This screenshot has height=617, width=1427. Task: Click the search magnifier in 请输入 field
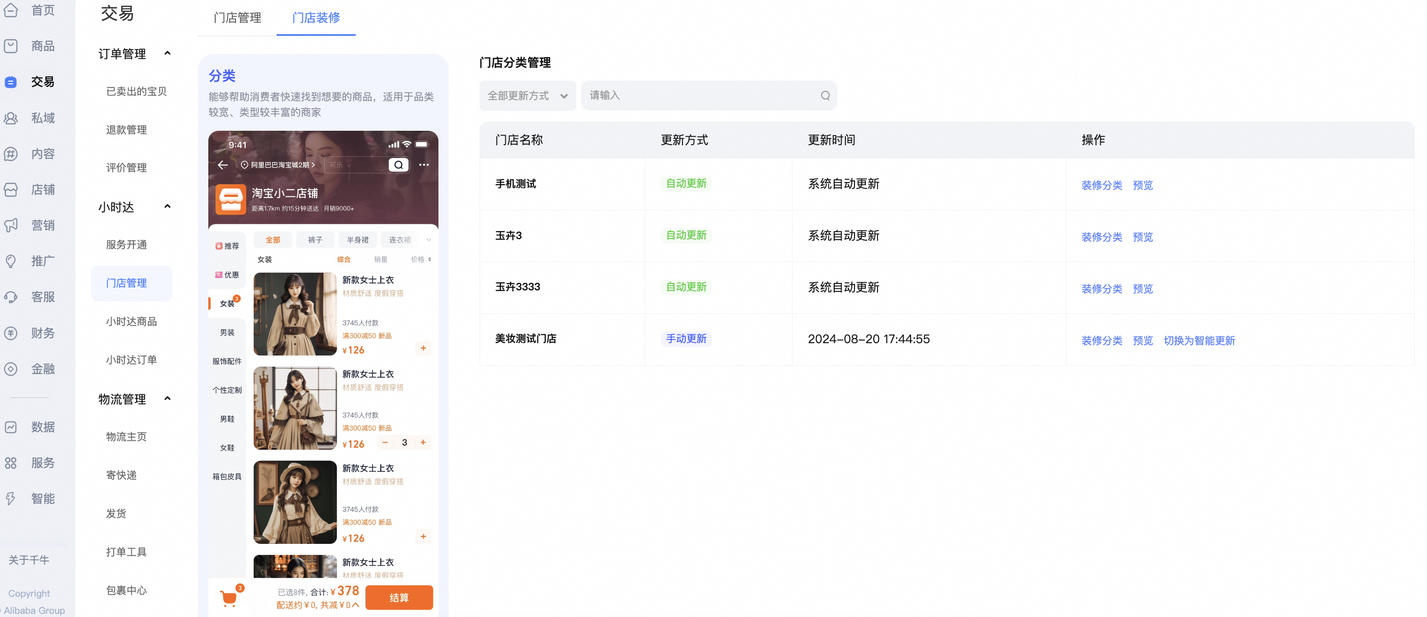[825, 96]
